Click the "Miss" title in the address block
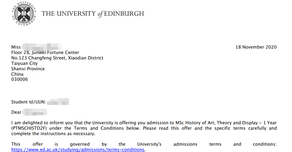 click(16, 47)
